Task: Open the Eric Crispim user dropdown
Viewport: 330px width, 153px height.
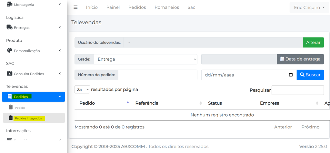Action: click(309, 7)
